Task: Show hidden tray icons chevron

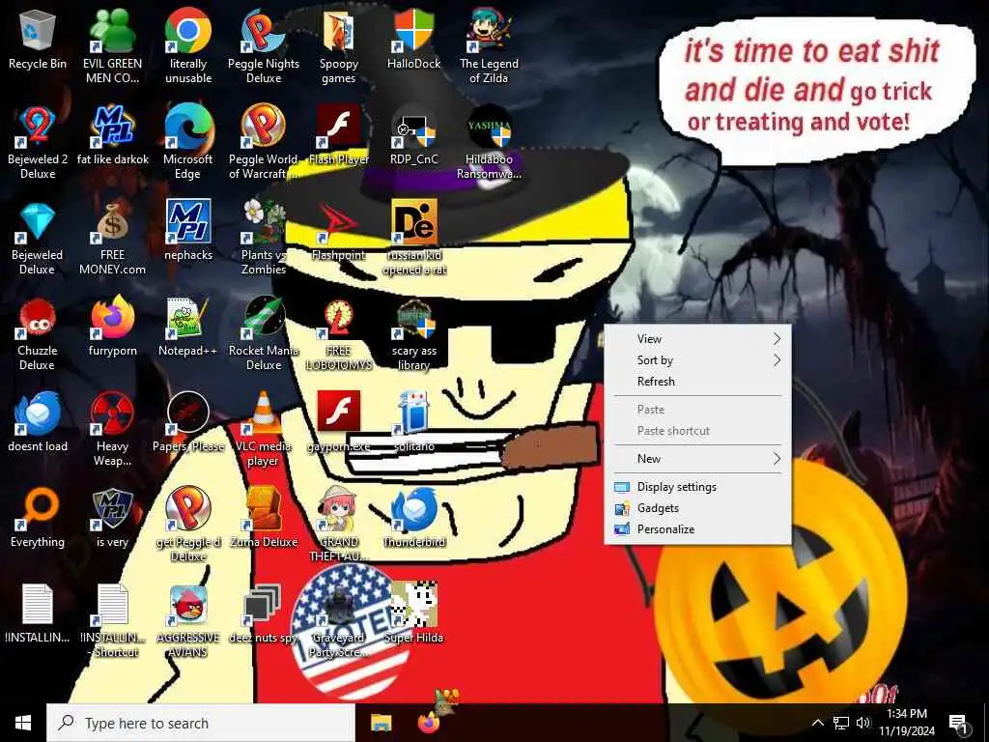Action: click(x=817, y=723)
